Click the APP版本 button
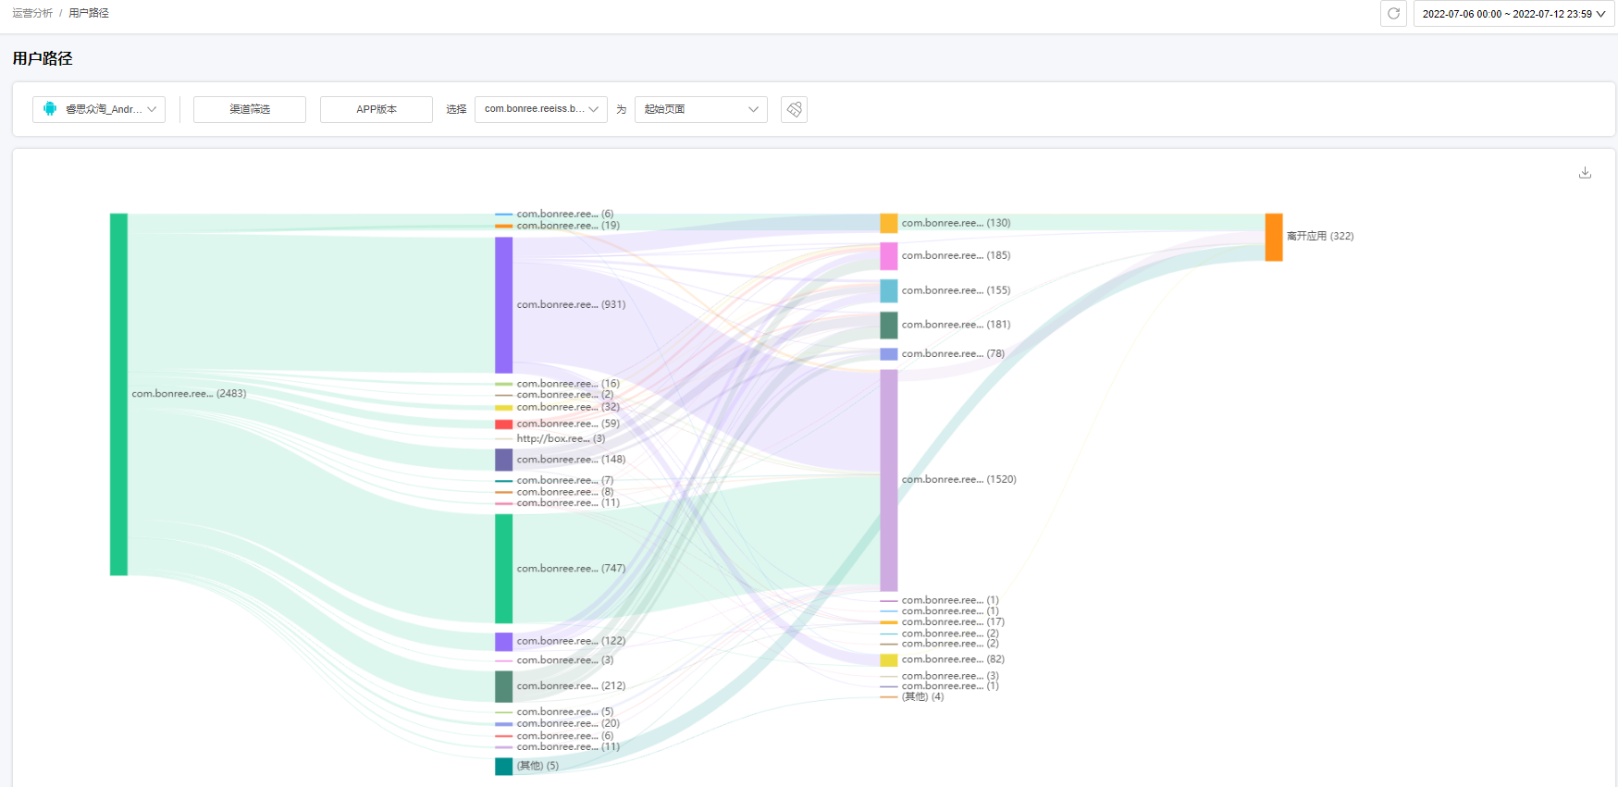1618x787 pixels. [x=377, y=109]
